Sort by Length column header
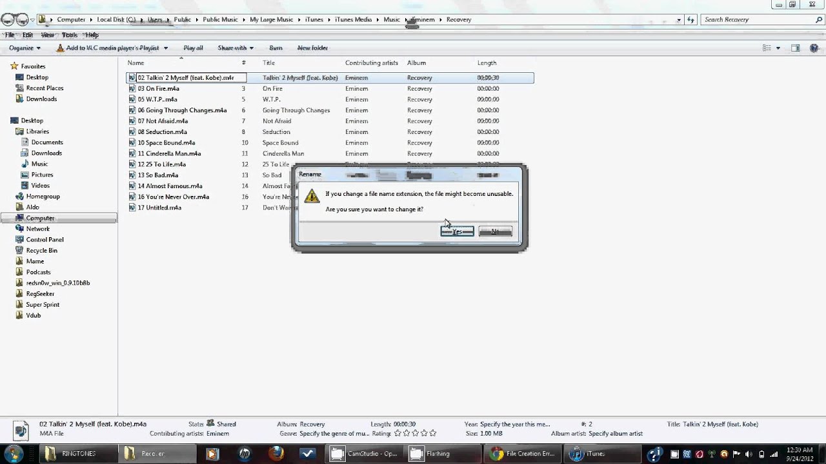Screen dimensions: 826x464 pyautogui.click(x=487, y=63)
